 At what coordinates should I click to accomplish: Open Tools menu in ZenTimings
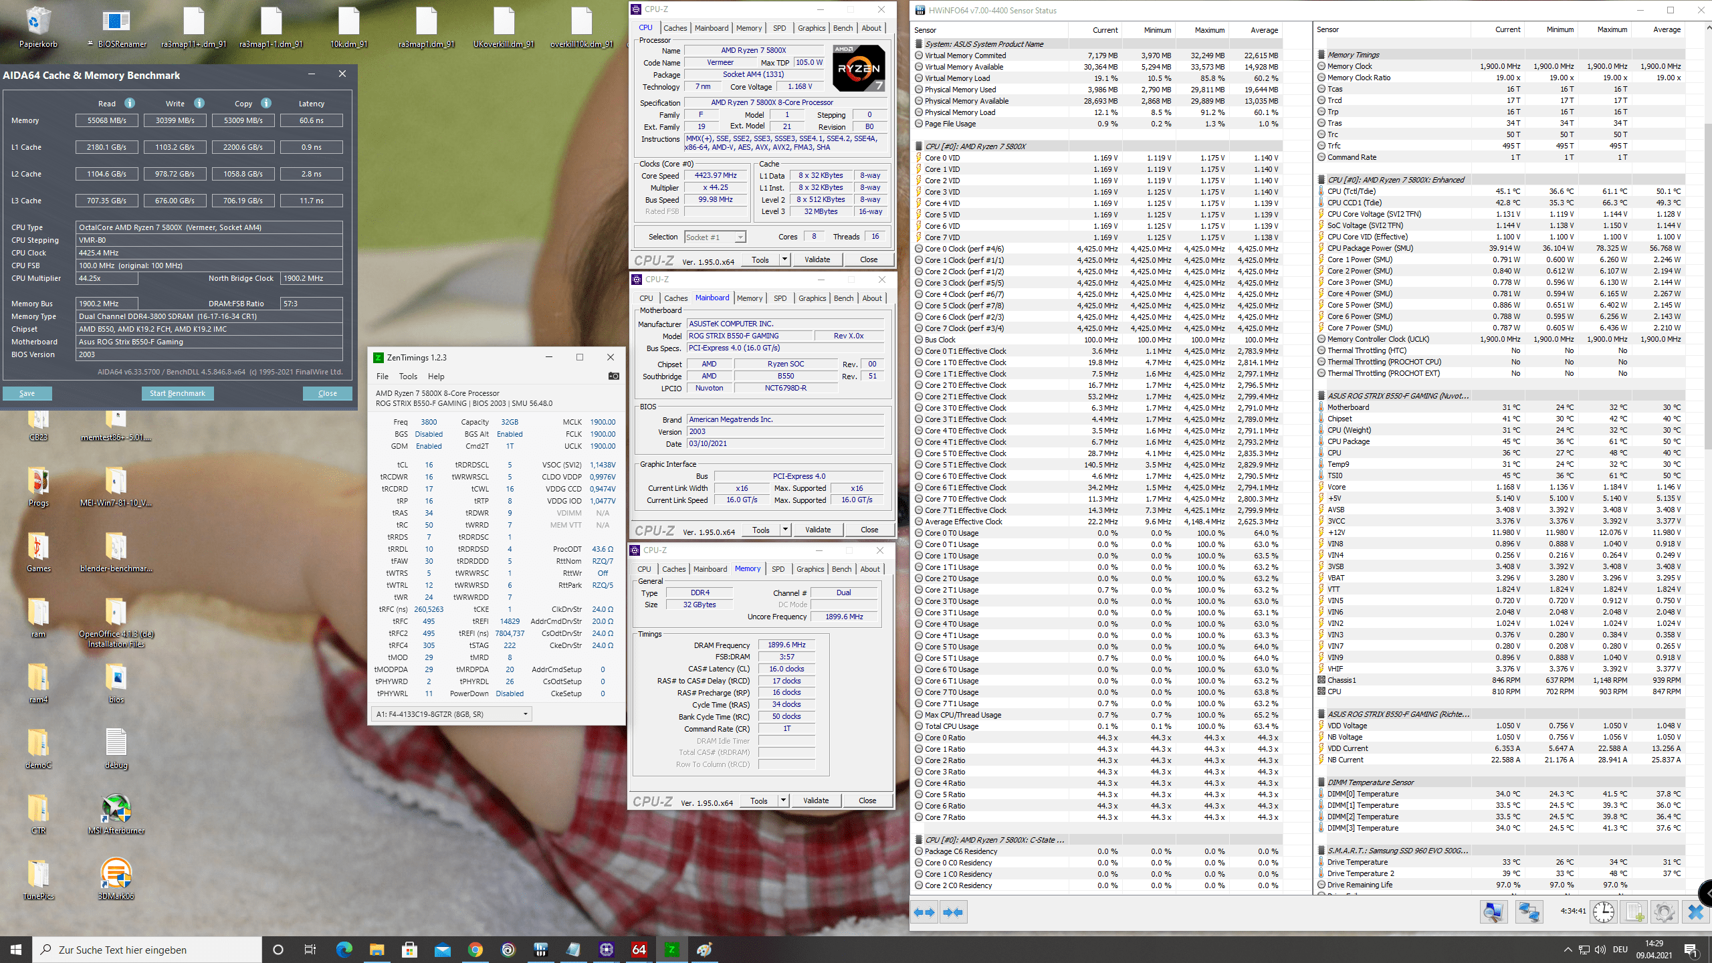click(x=408, y=377)
